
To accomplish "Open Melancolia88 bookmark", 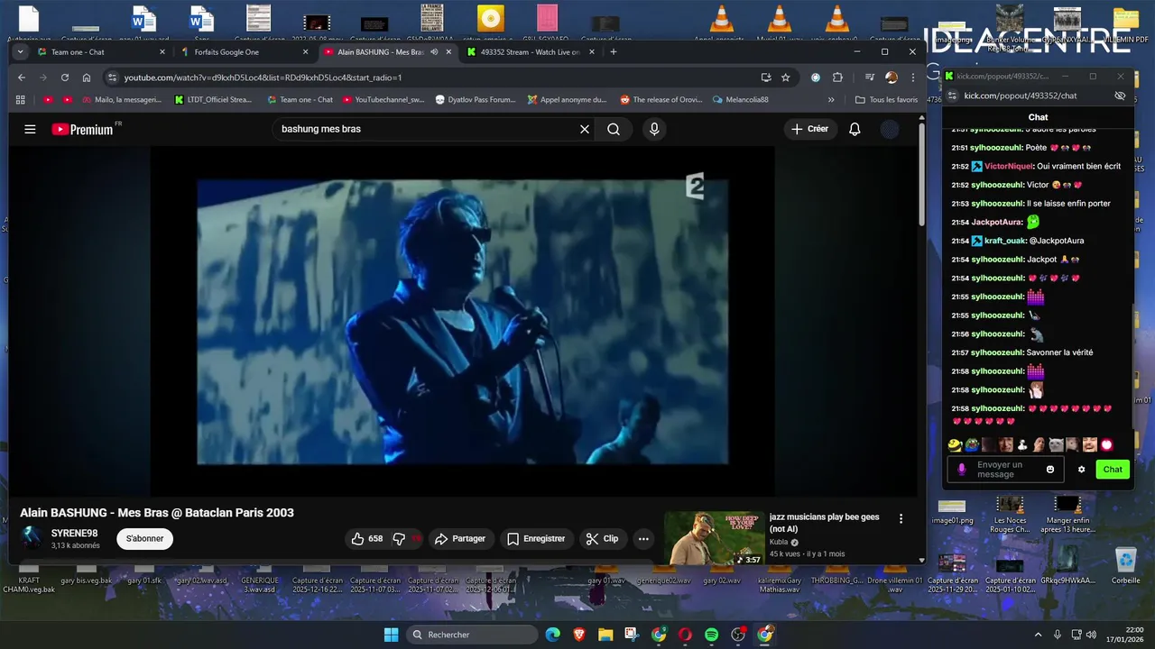I will click(x=740, y=100).
